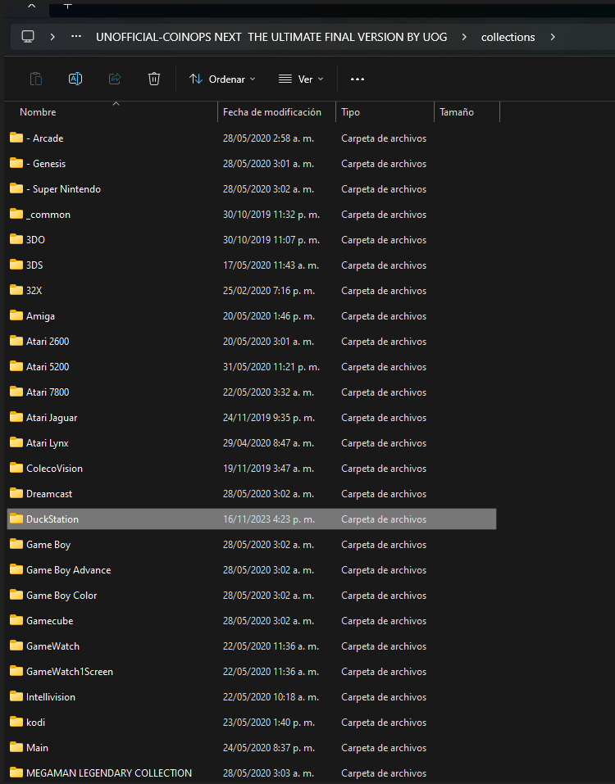This screenshot has width=615, height=784.
Task: Expand chevron after the monitor icon
Action: click(x=52, y=37)
